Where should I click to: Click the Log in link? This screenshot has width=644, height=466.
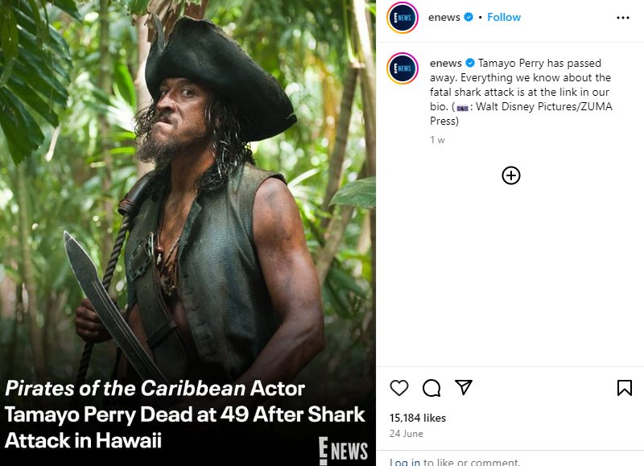coord(405,461)
